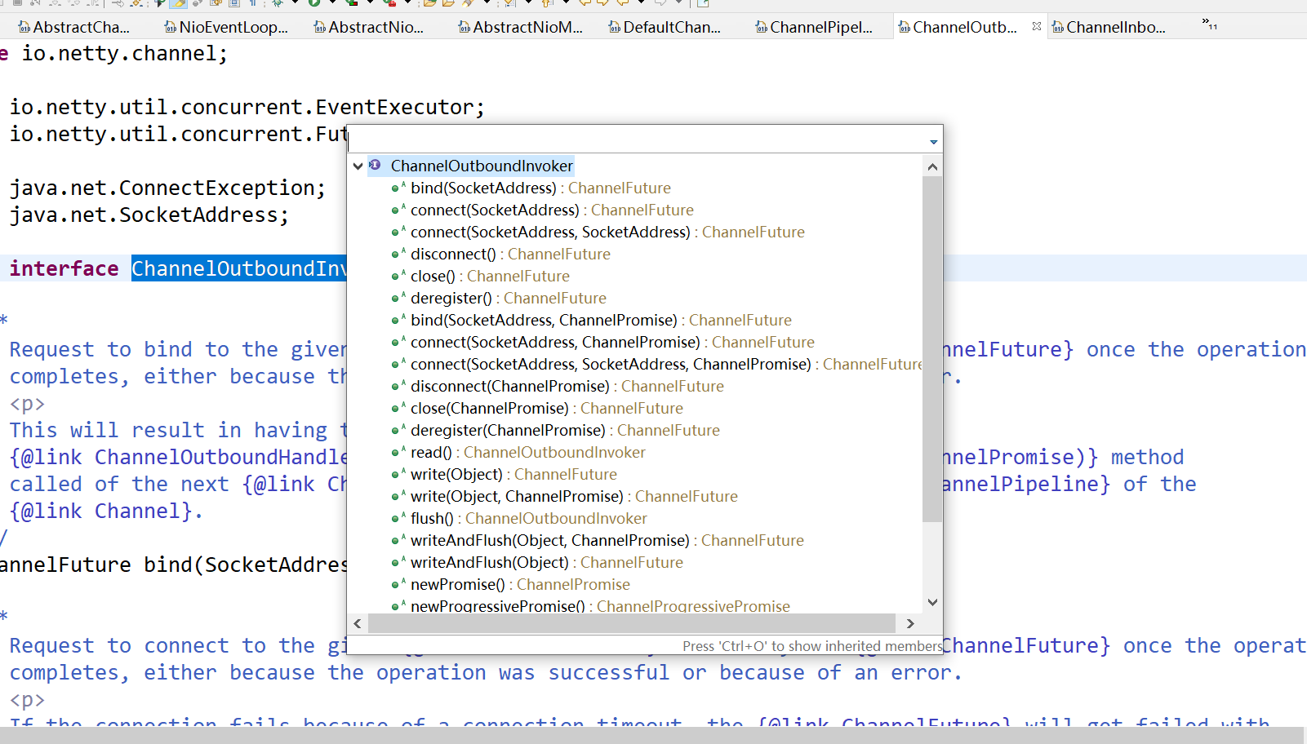
Task: Select bind(SocketAddress, ChannelPromise) entry
Action: point(592,320)
